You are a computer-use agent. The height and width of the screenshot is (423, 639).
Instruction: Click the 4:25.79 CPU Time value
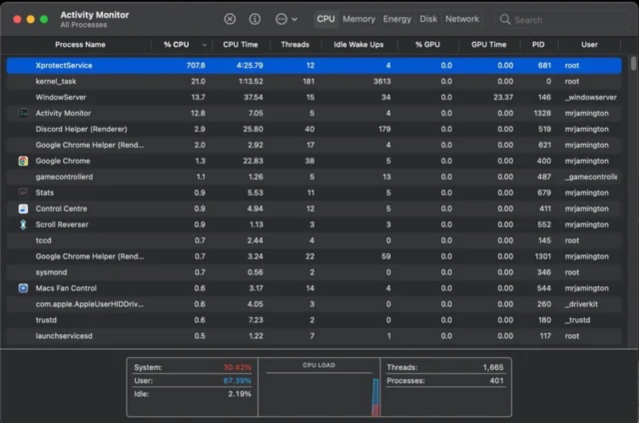pos(250,65)
